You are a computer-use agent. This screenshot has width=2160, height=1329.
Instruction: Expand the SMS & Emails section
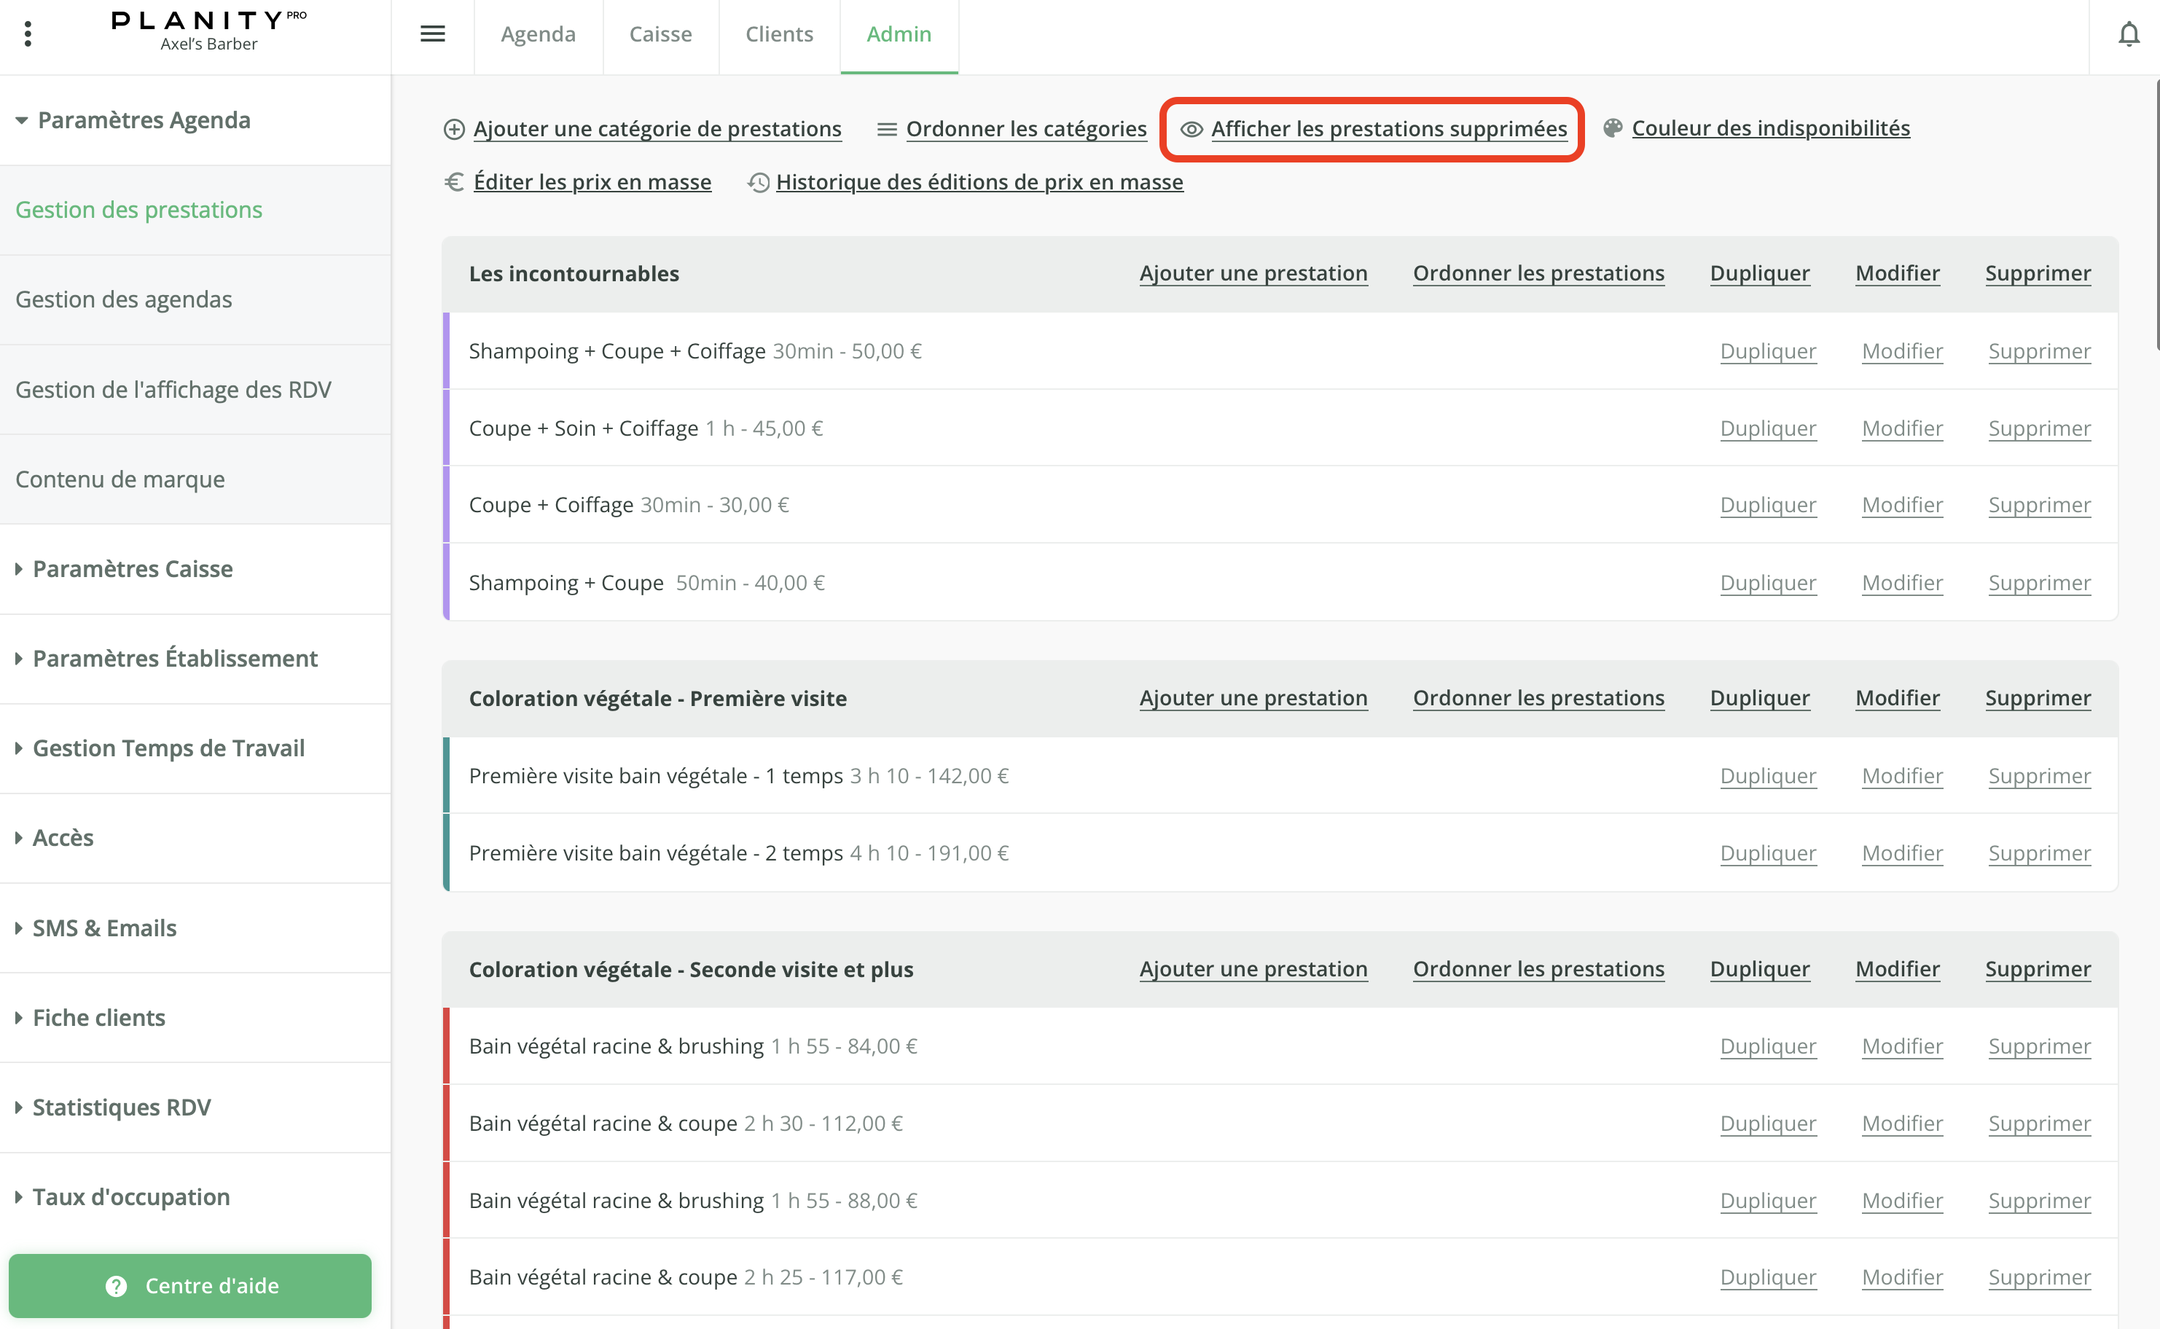point(103,928)
